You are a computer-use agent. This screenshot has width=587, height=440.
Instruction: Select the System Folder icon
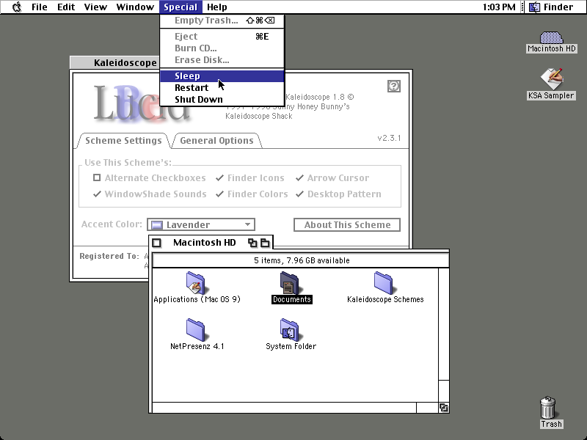tap(289, 330)
